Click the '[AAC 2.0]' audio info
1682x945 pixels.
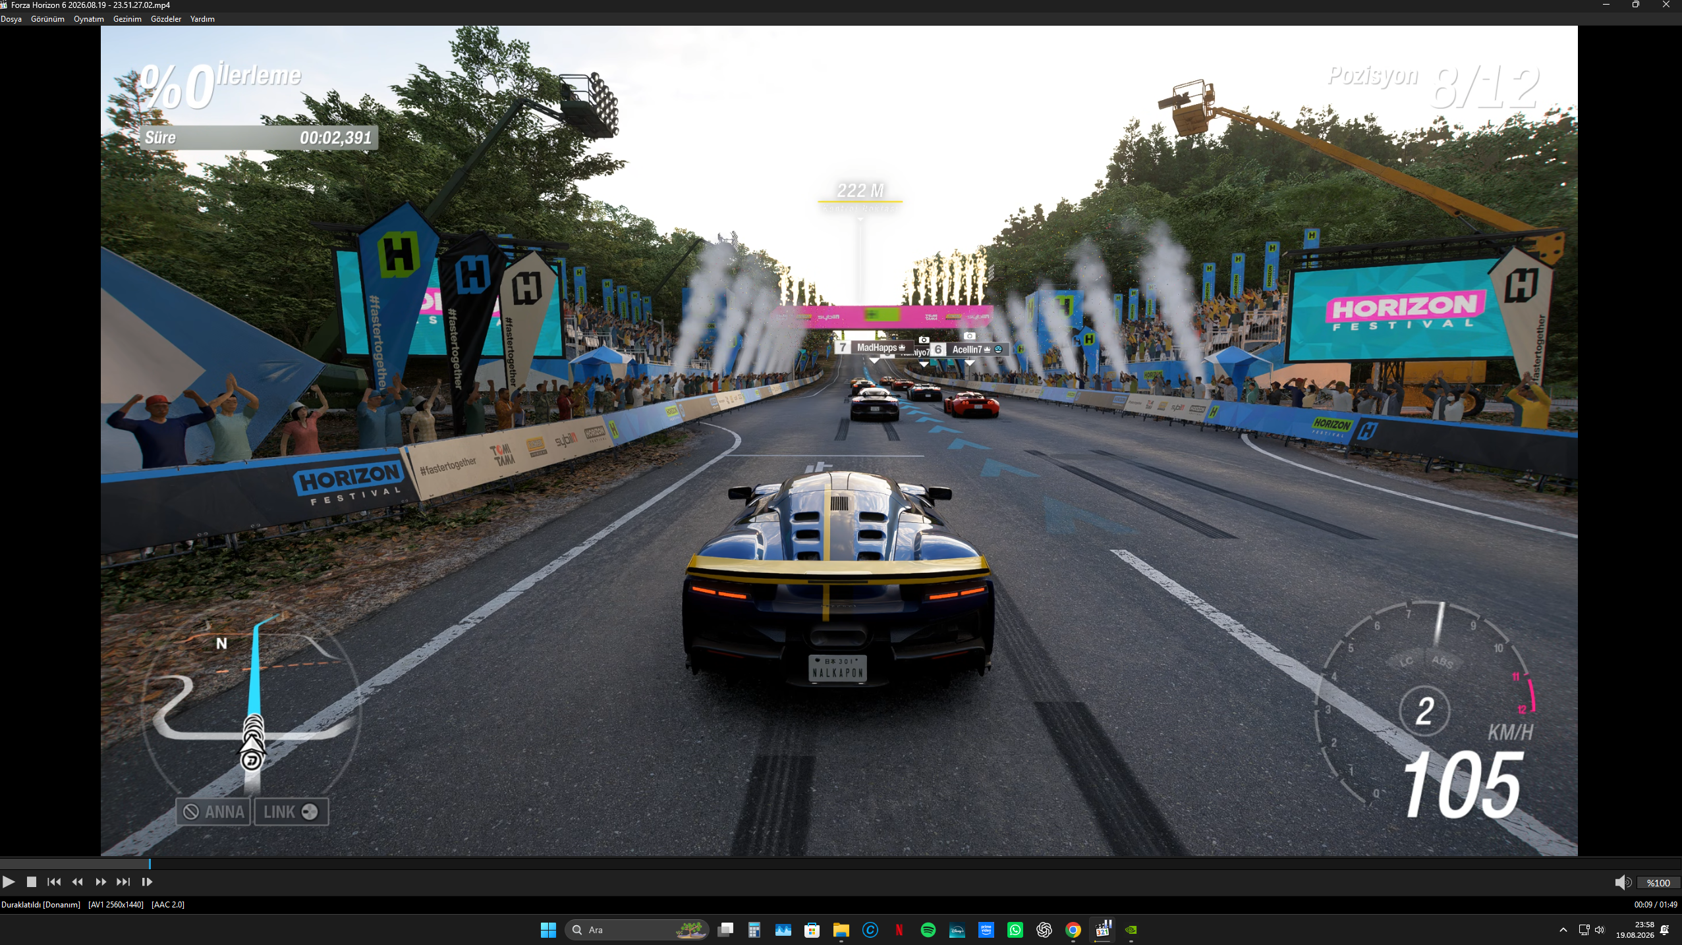point(168,905)
